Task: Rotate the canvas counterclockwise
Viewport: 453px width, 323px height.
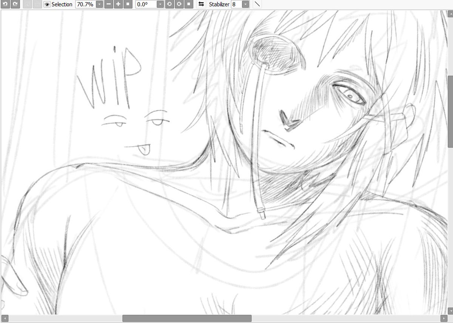Action: [169, 5]
